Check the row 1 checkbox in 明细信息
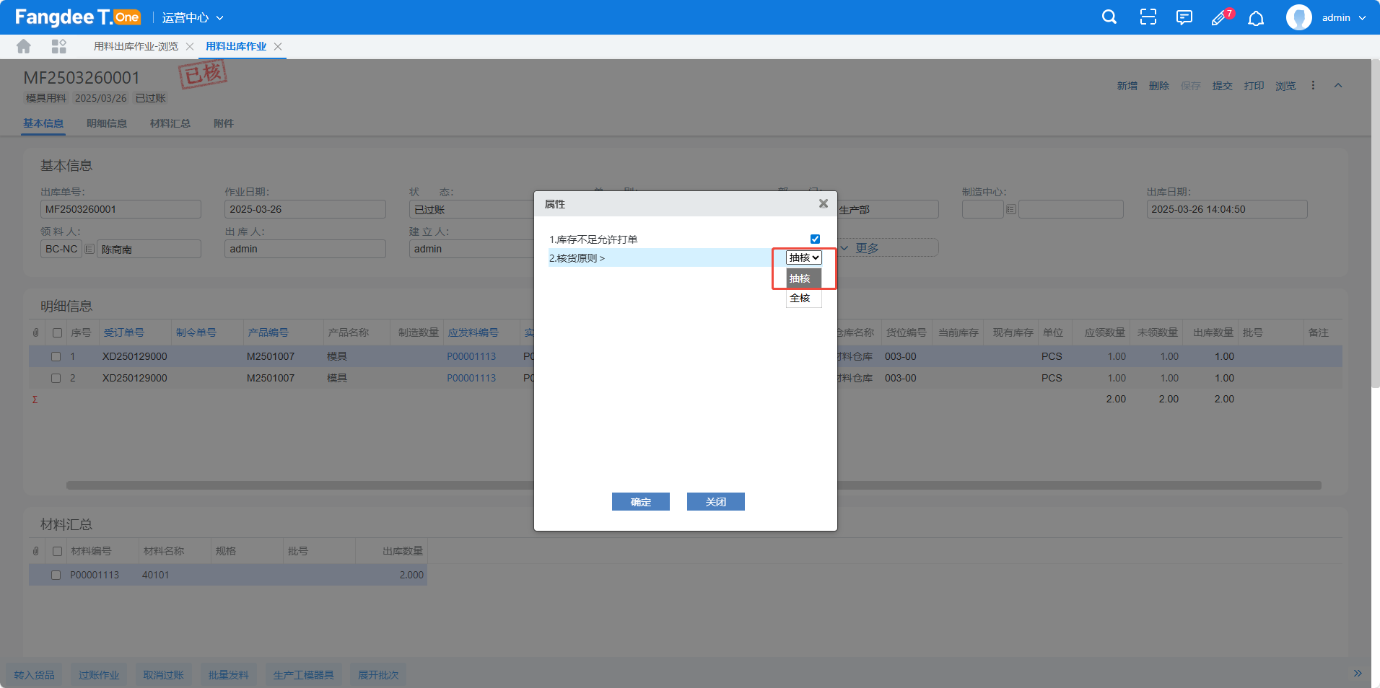This screenshot has height=688, width=1380. (56, 356)
